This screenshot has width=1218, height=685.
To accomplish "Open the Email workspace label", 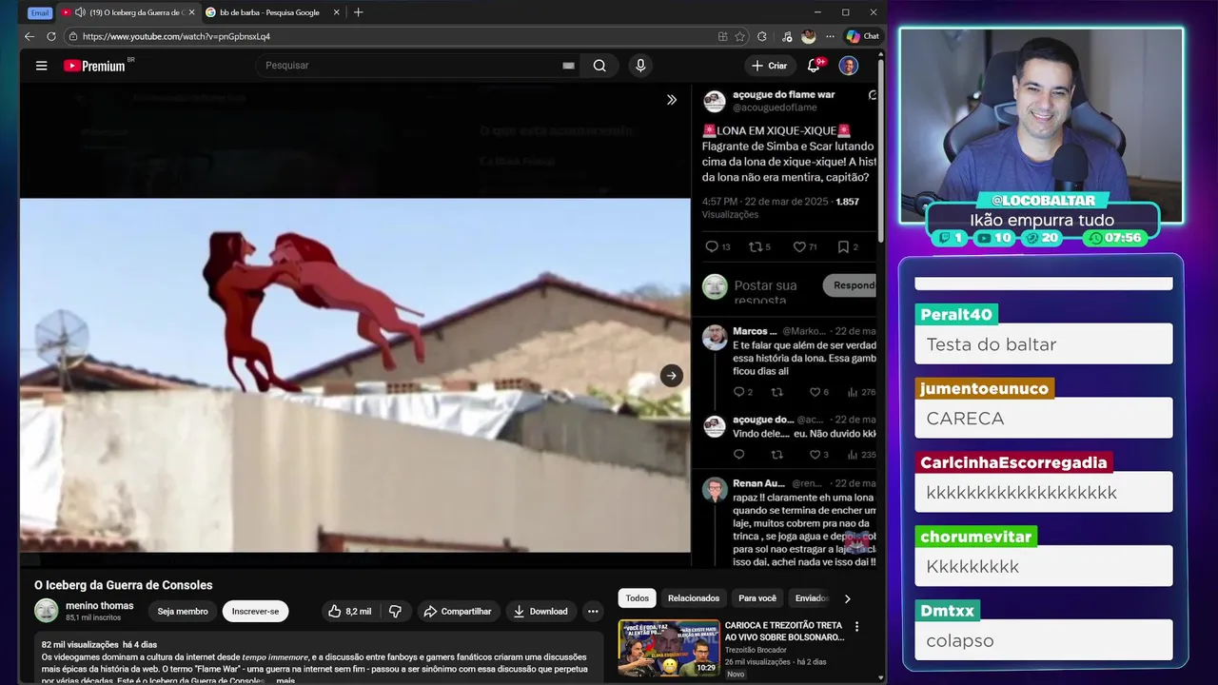I will pos(39,12).
